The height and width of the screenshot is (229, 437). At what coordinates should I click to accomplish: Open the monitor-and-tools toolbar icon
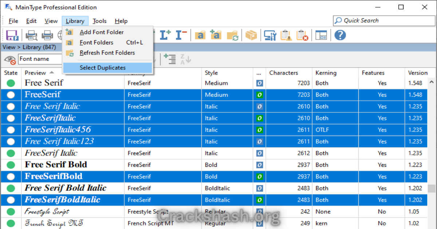point(270,35)
